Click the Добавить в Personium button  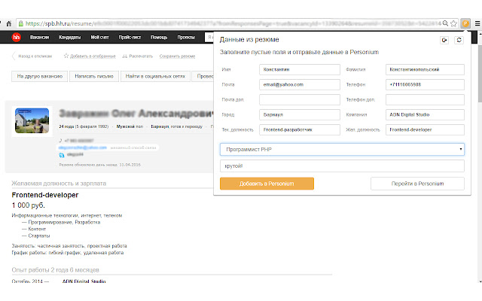(x=267, y=184)
